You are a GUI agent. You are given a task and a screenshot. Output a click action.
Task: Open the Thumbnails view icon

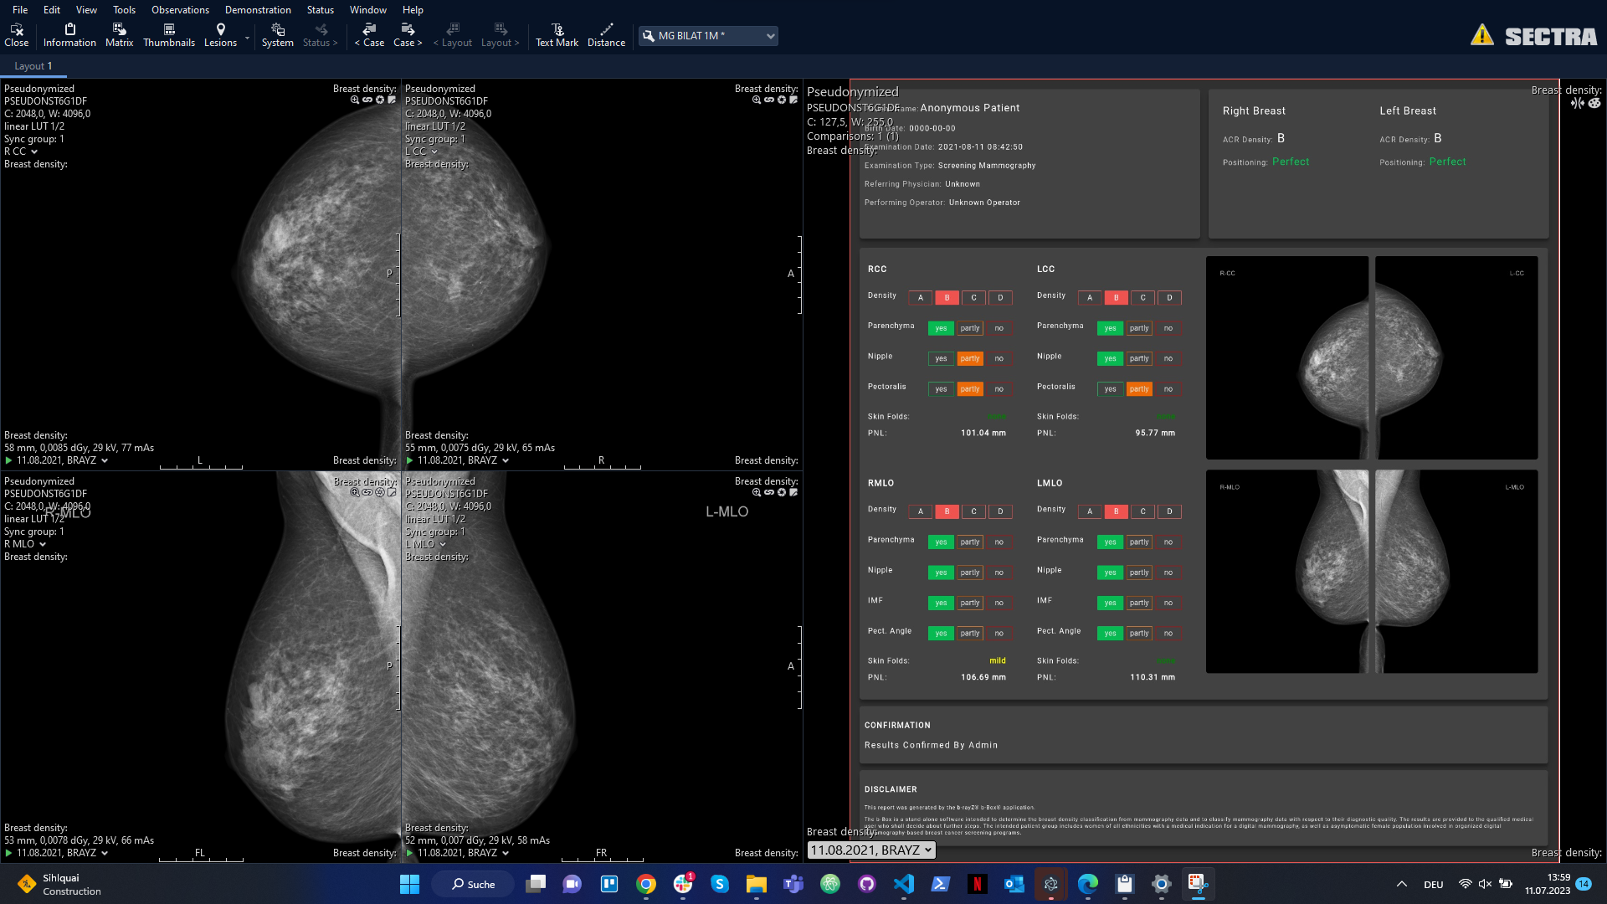coord(168,34)
